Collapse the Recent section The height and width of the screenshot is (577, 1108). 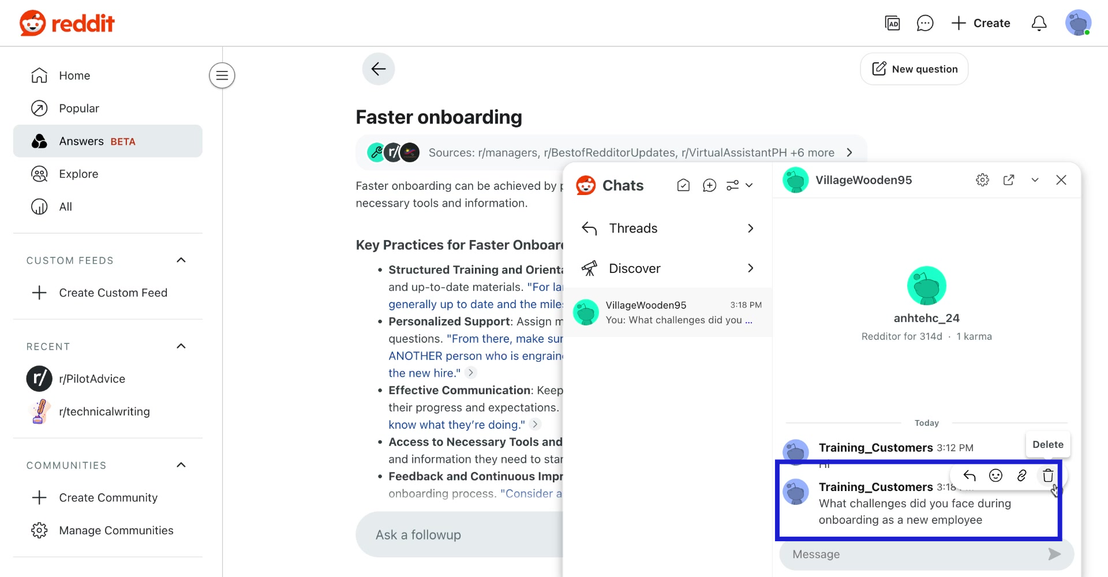click(181, 346)
